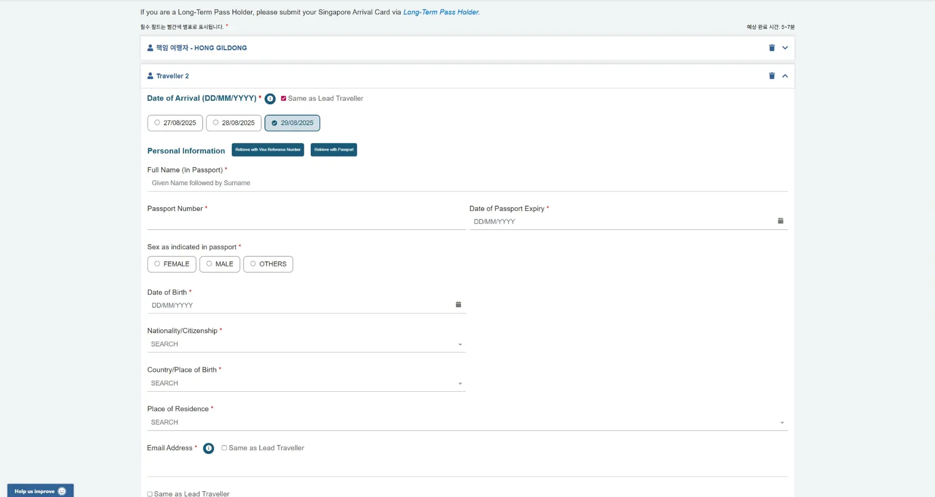Open the Place of Residence dropdown
Viewport: 935px width, 497px height.
click(467, 422)
